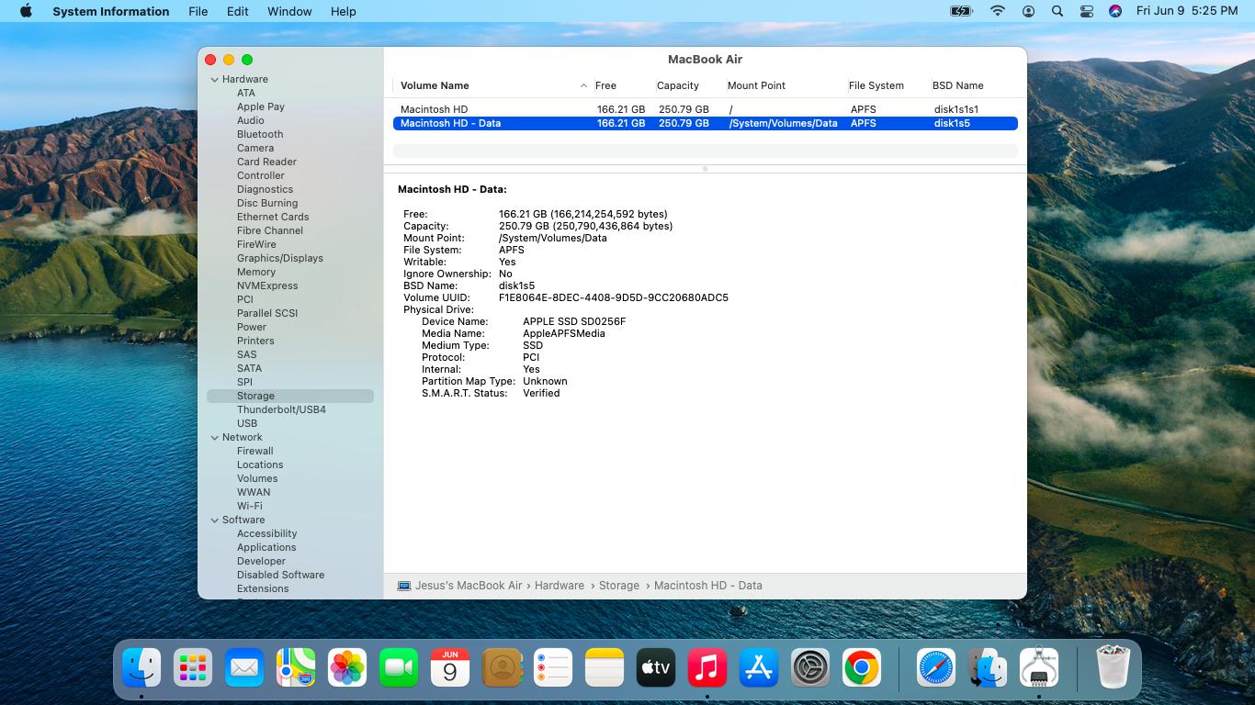1255x705 pixels.
Task: Open System Preferences gear in dock
Action: tap(810, 668)
